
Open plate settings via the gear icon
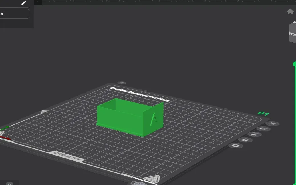point(236,146)
